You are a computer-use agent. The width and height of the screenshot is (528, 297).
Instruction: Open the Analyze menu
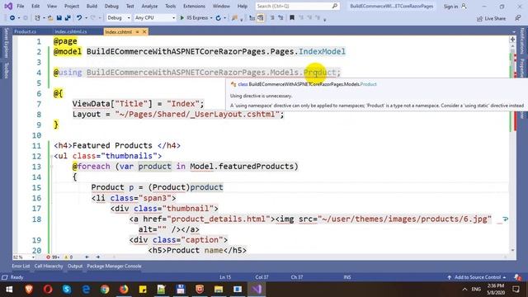149,6
